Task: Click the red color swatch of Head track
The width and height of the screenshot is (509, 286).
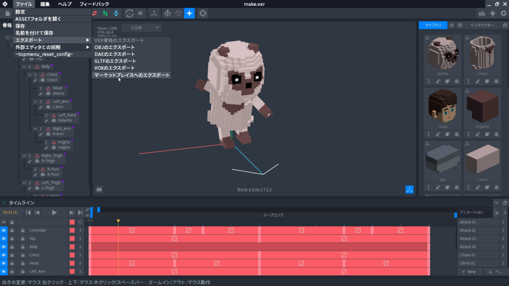Action: pyautogui.click(x=72, y=263)
